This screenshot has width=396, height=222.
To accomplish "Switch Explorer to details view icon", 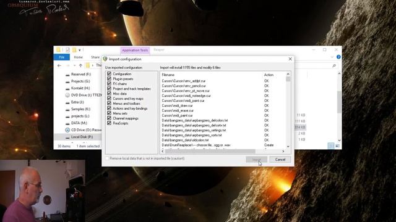I will [x=331, y=146].
